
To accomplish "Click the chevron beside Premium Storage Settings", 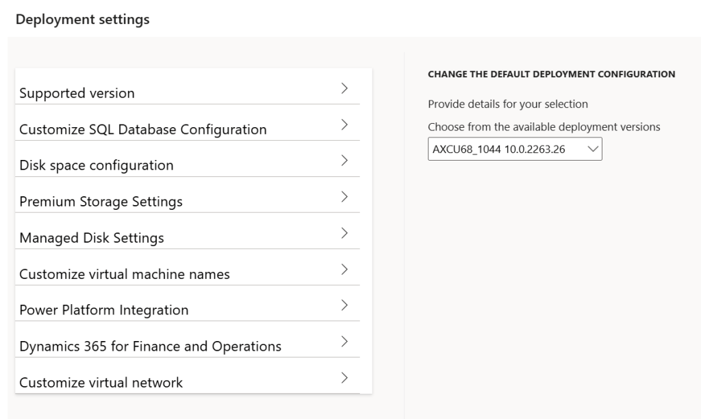I will pyautogui.click(x=345, y=198).
